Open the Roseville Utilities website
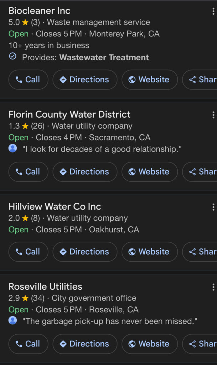Screen dimensions: 217x365 pos(150,344)
